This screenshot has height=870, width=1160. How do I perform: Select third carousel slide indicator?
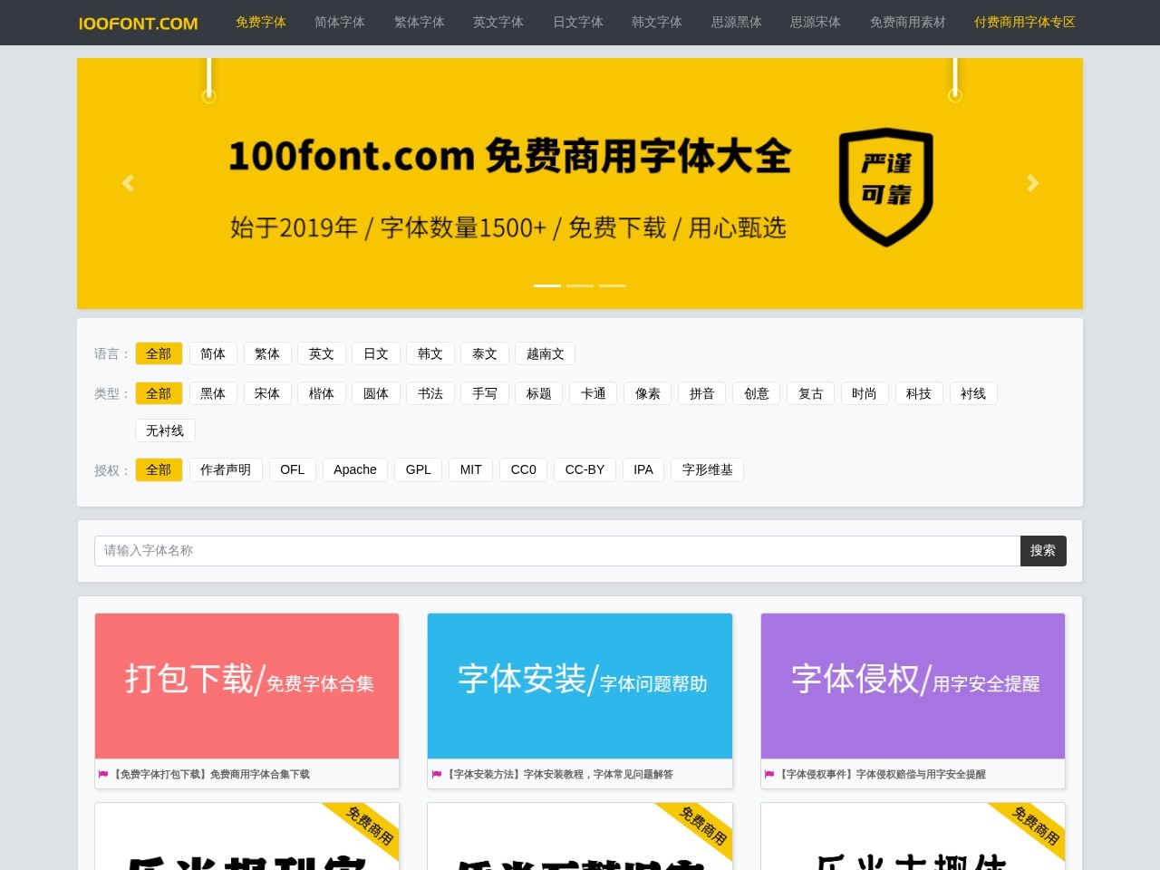click(613, 285)
